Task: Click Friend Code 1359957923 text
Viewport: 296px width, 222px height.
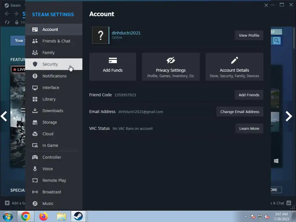Action: (x=112, y=95)
